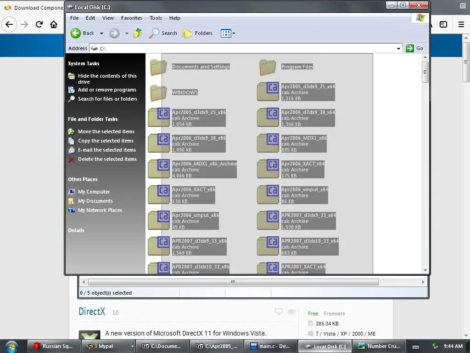Click the Explorer vertical scrollbar thumb

pos(425,72)
